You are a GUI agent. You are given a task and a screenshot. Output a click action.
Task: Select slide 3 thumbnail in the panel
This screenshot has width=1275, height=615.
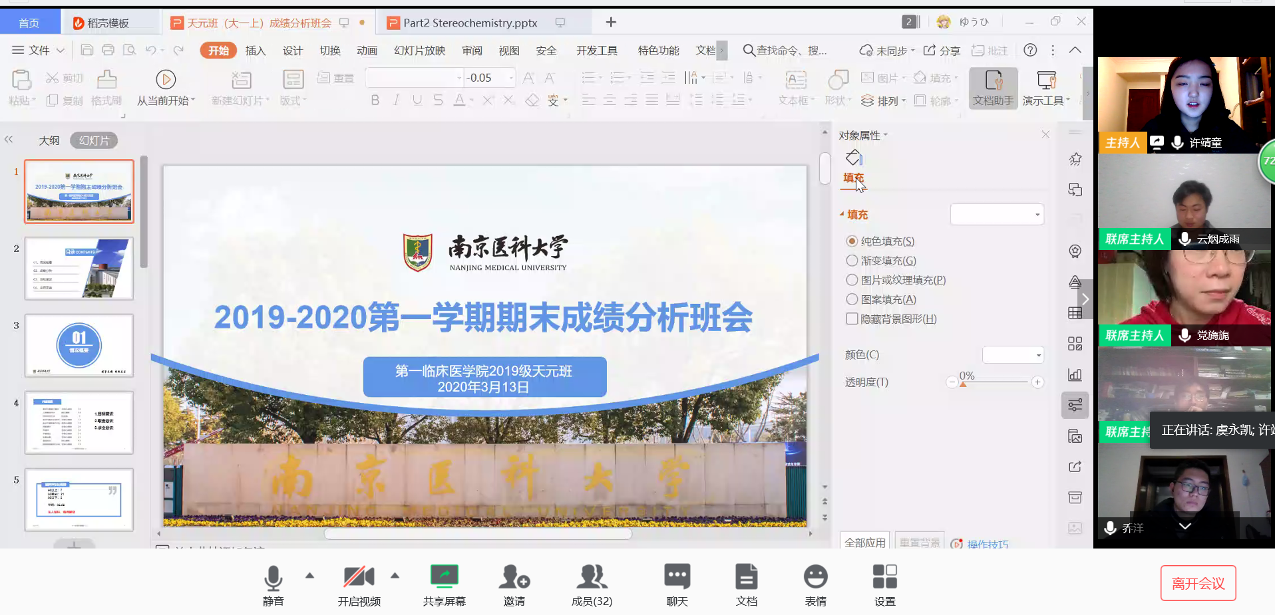(x=79, y=346)
